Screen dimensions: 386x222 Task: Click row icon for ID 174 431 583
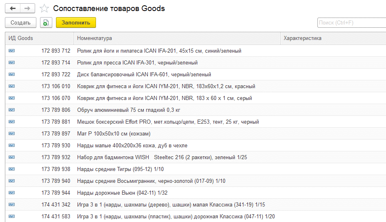(x=11, y=217)
